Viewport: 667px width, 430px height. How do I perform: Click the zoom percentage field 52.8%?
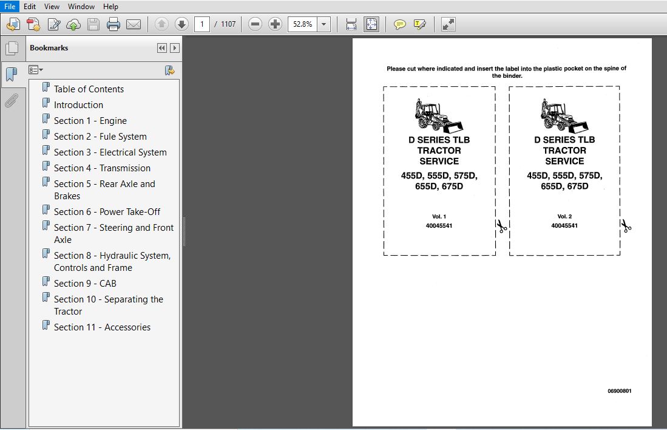pyautogui.click(x=302, y=24)
